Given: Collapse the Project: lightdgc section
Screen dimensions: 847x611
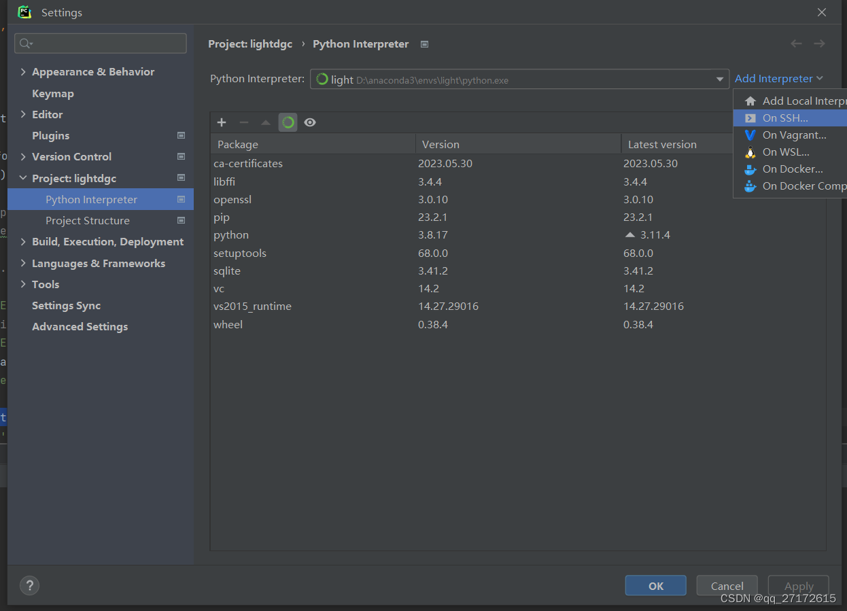Looking at the screenshot, I should (23, 178).
